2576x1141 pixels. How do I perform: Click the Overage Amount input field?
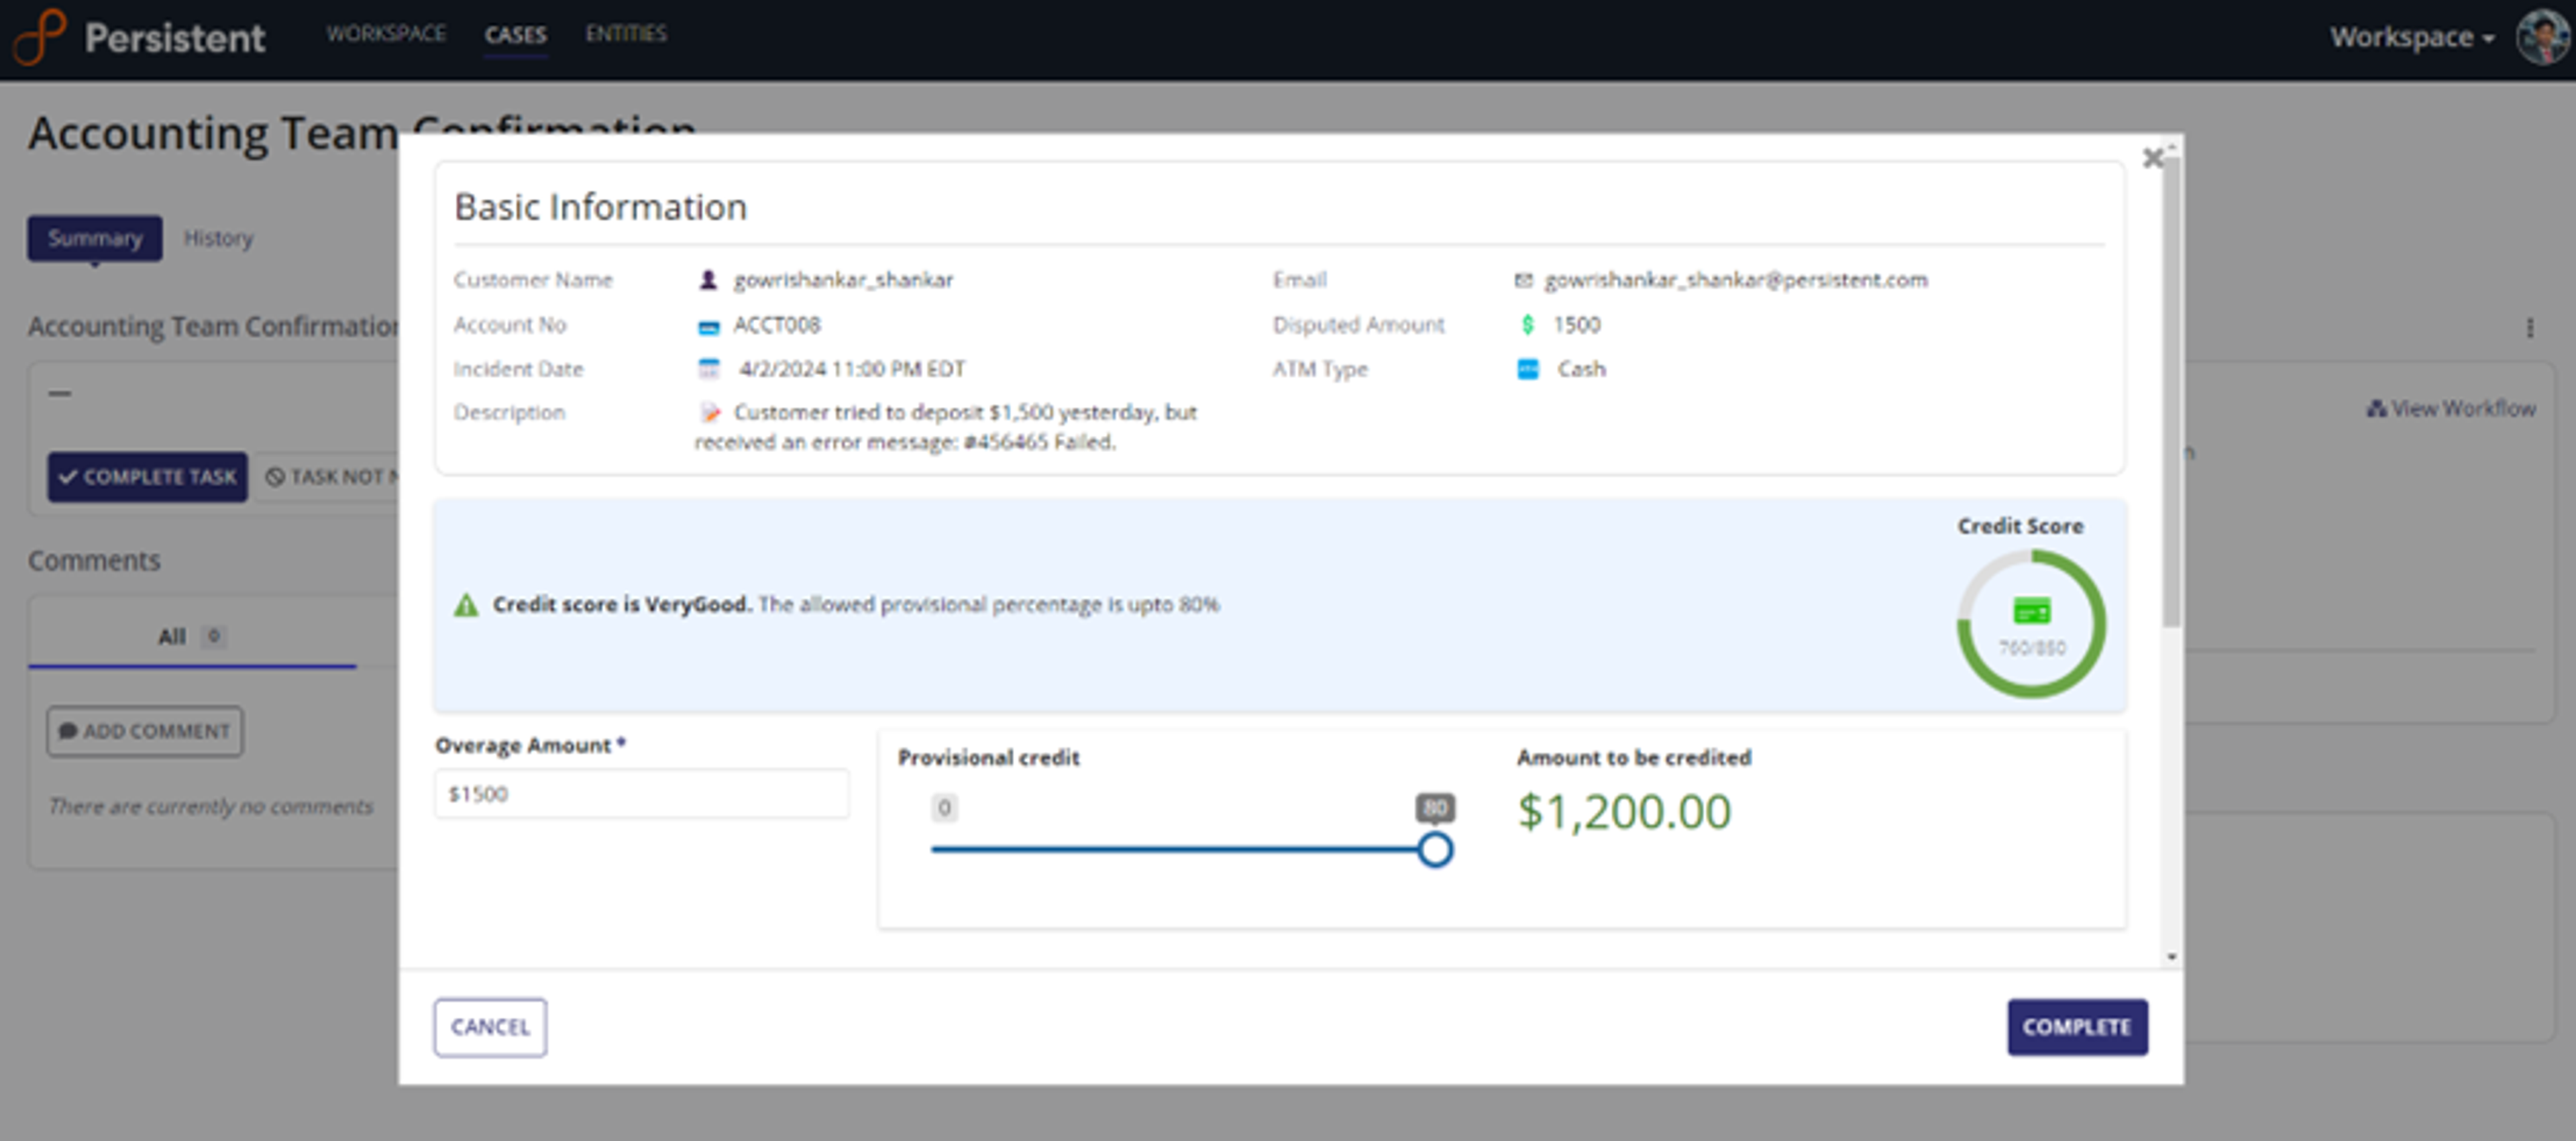[x=642, y=794]
